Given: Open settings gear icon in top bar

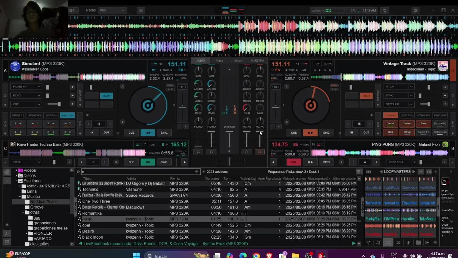Looking at the screenshot, I should [x=415, y=10].
